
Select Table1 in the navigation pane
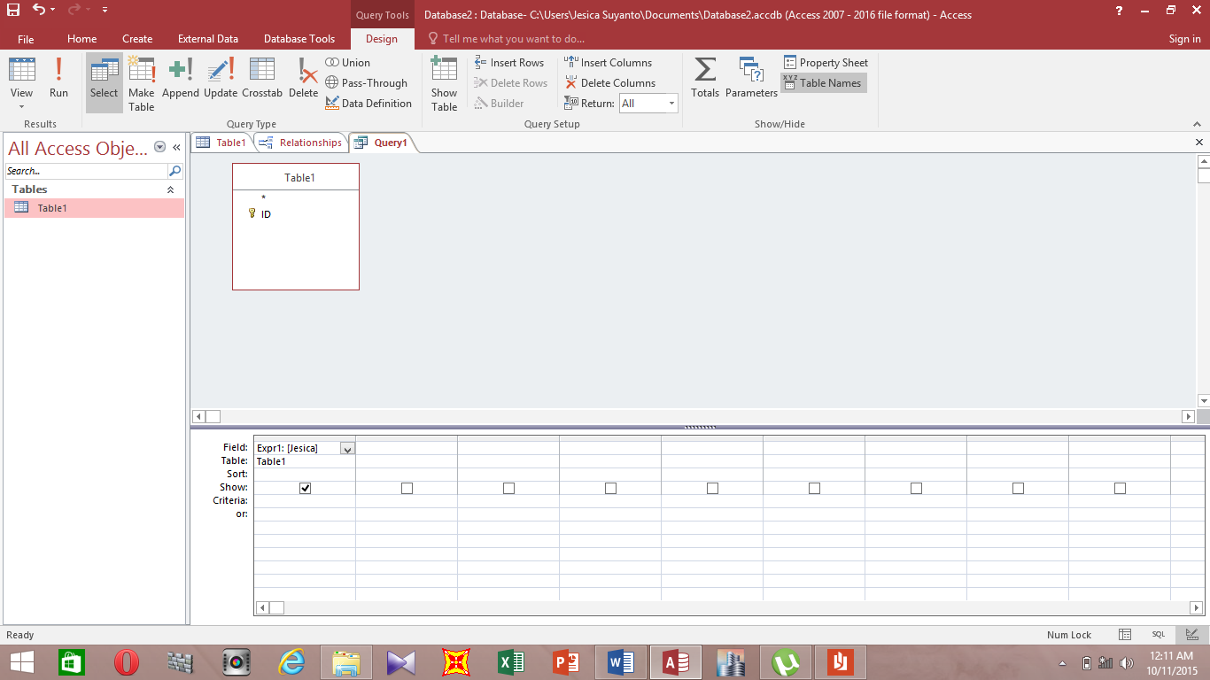94,208
